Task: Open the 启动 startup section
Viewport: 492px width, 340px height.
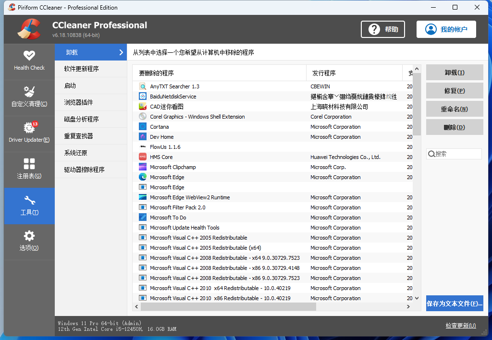Action: coord(91,85)
